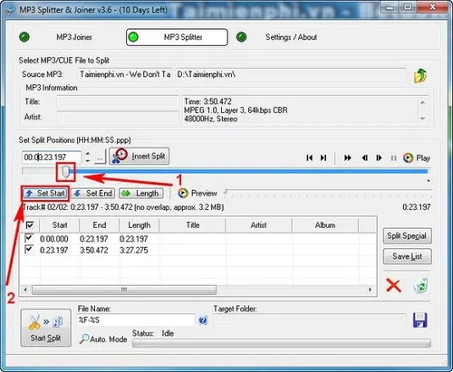Click the file name help icon
453x372 pixels.
[x=203, y=320]
